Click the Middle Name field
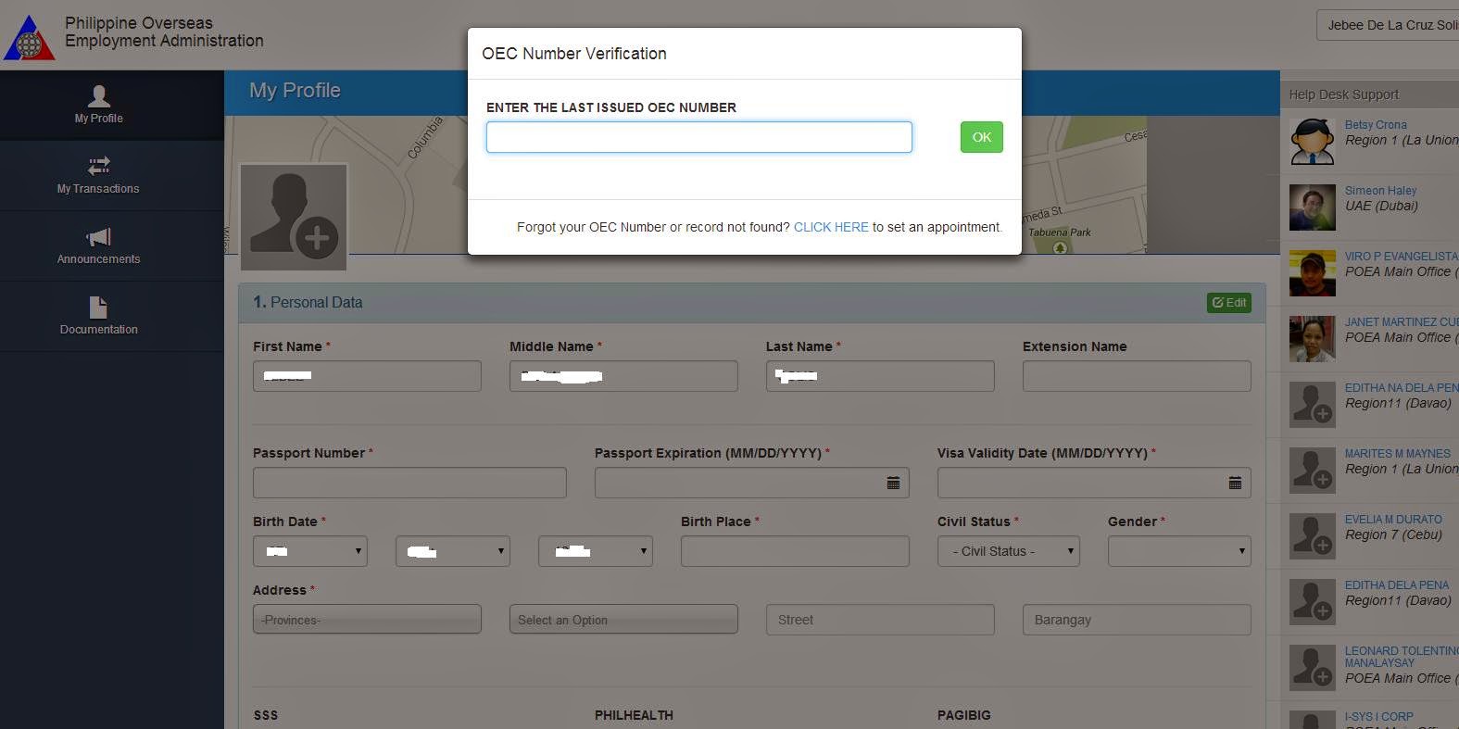 tap(623, 376)
